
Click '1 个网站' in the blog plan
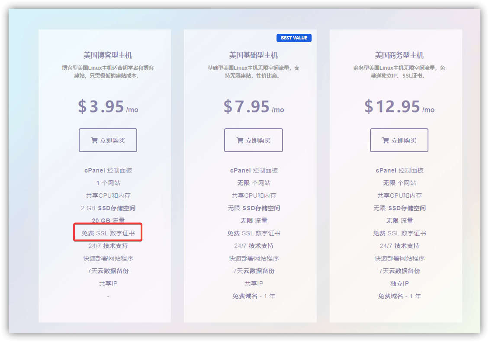click(x=108, y=183)
